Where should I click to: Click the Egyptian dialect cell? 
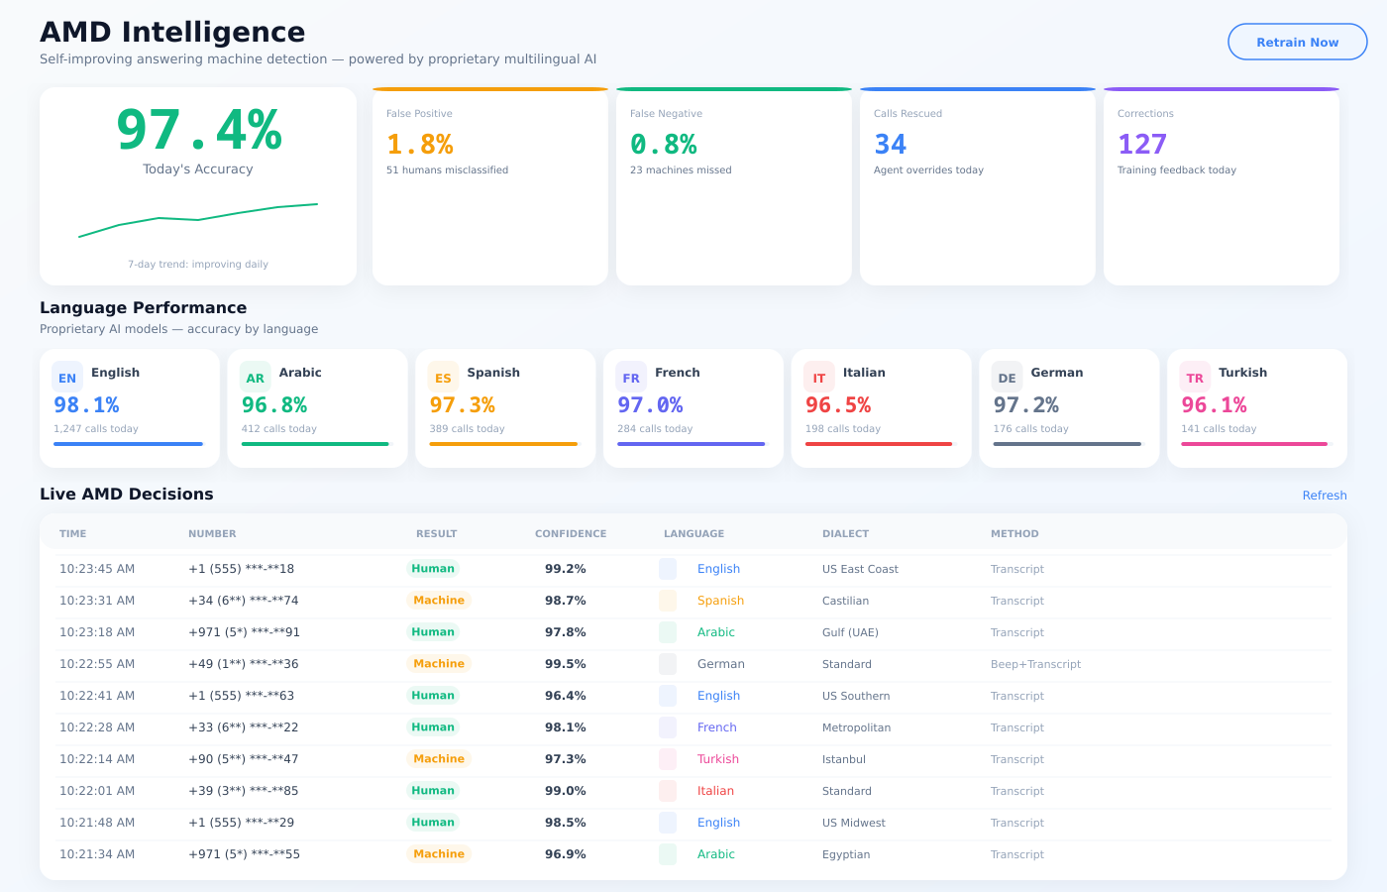click(846, 854)
